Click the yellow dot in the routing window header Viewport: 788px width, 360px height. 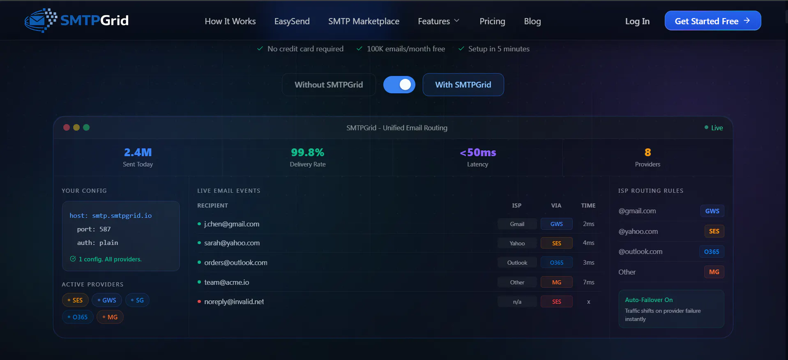[76, 127]
